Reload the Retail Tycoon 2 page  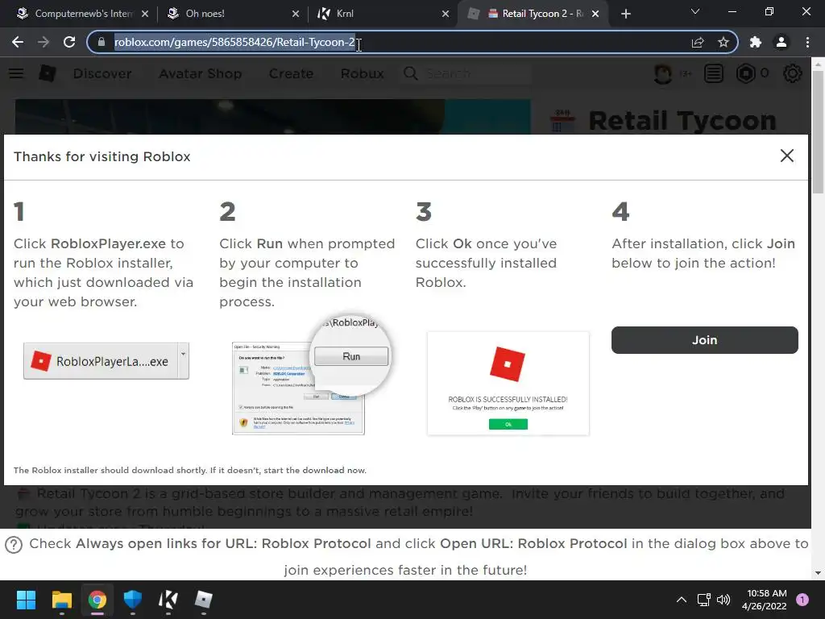[x=69, y=42]
